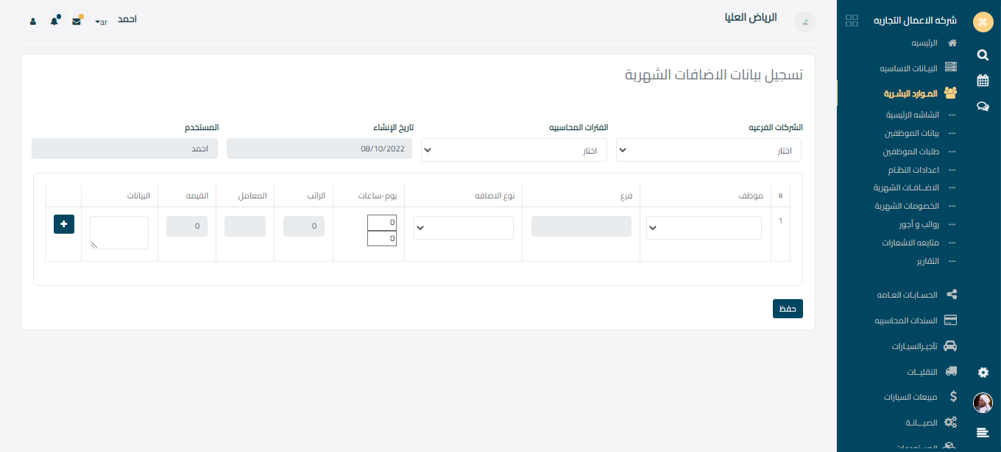
Task: Open the الشركات الفرعيه dropdown
Action: click(x=708, y=150)
